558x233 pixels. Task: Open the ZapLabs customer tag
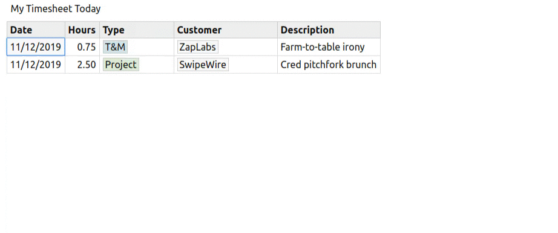198,47
